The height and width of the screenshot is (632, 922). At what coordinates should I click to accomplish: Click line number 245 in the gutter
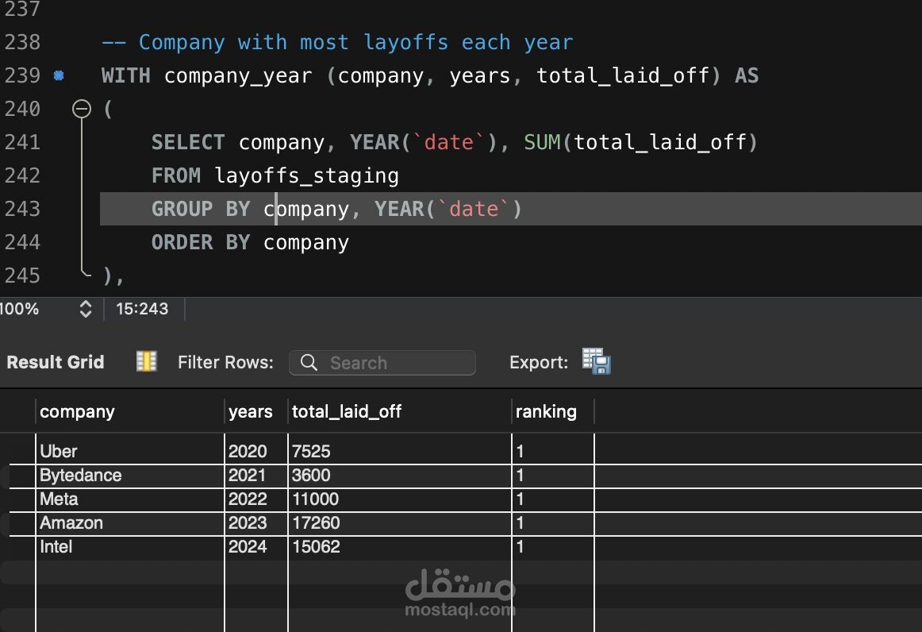tap(22, 276)
